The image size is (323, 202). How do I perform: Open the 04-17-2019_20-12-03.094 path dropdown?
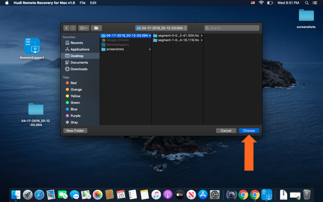point(161,28)
